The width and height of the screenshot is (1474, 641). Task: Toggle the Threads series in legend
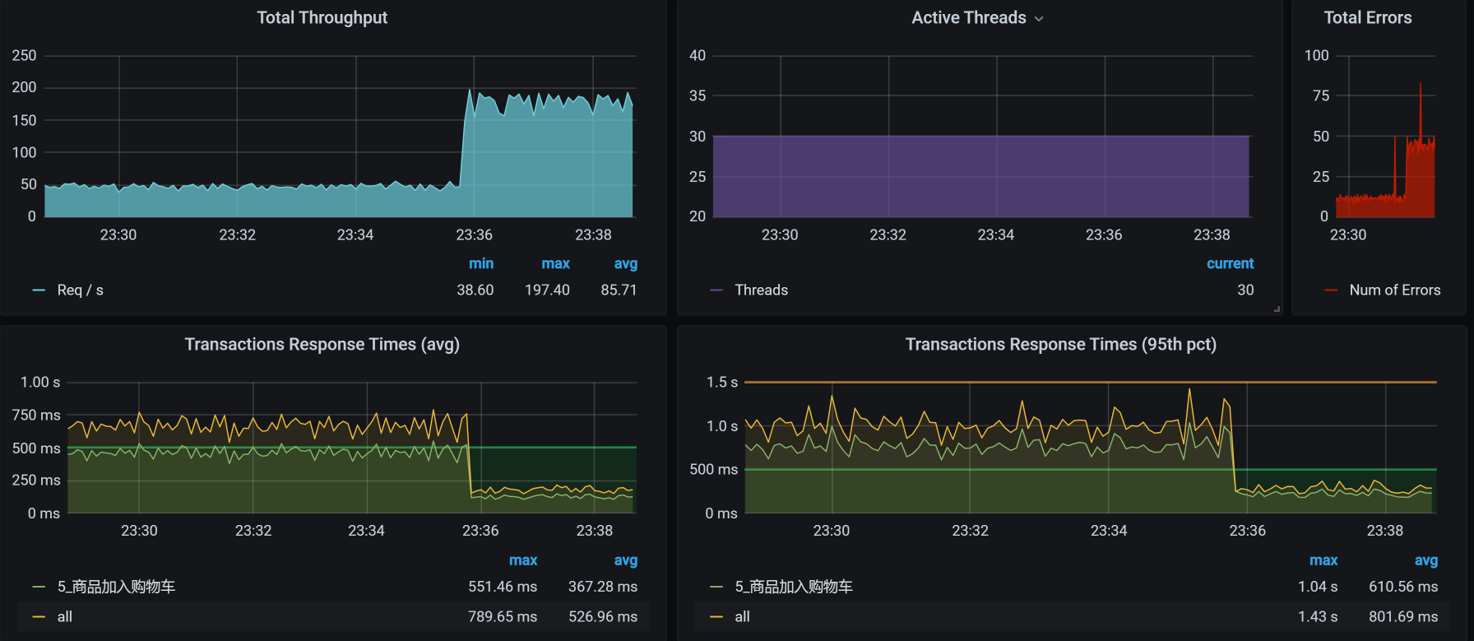(761, 290)
